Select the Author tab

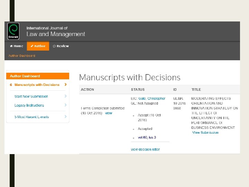(x=38, y=46)
